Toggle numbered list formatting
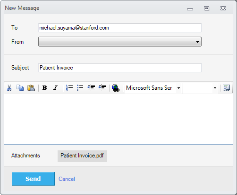Viewport: 237px width, 195px height. 69,88
